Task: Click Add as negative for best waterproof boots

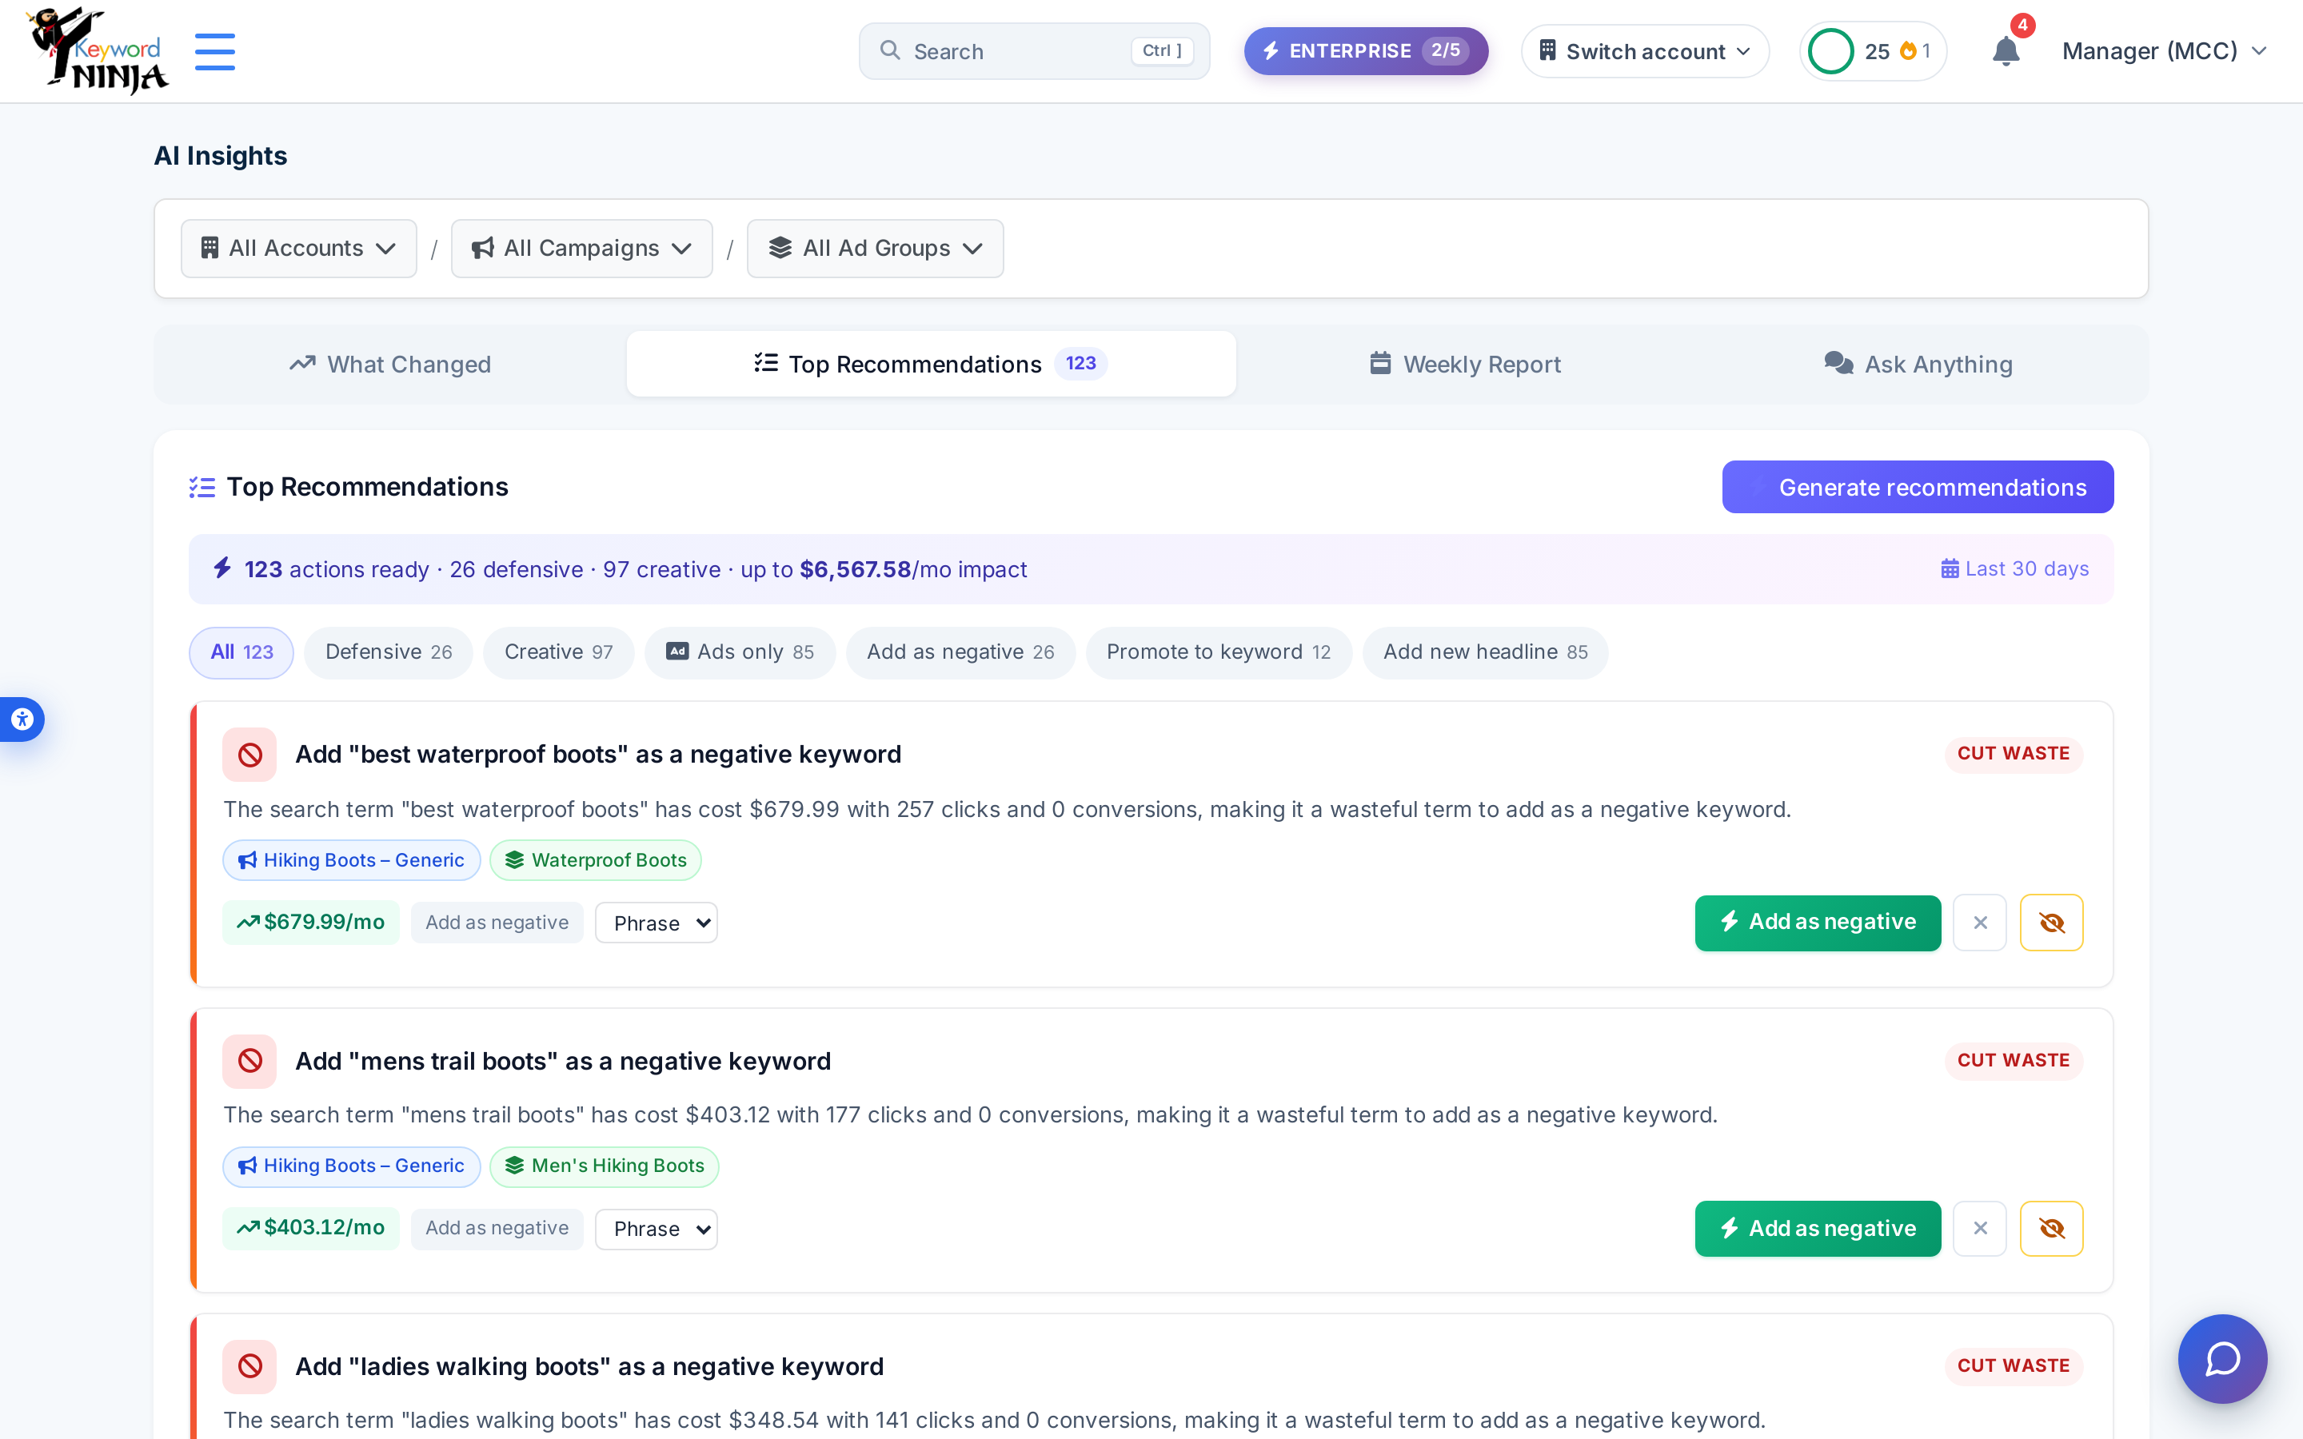Action: tap(1818, 923)
